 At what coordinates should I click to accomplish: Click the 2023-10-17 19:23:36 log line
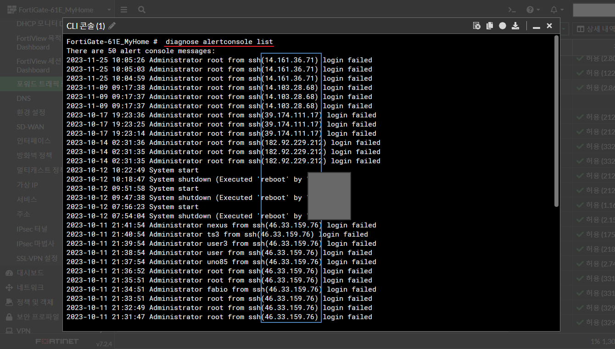pos(221,115)
